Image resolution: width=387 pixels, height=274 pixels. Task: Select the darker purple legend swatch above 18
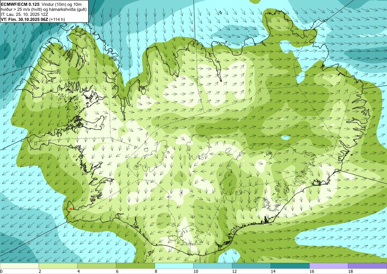point(368,265)
